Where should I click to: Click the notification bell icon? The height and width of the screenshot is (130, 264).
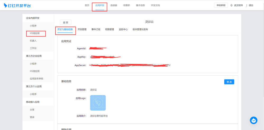point(232,5)
